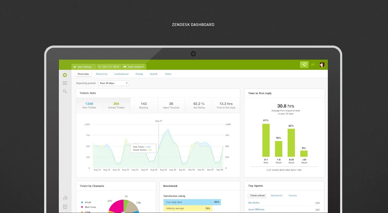The image size is (388, 213).
Task: Click the Email legend color swatch
Action: 82,202
